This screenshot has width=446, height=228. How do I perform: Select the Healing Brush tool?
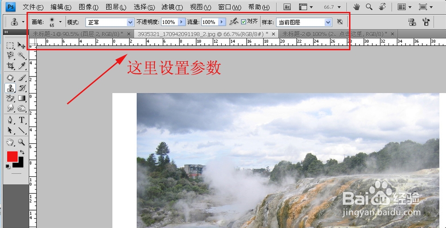[10, 77]
